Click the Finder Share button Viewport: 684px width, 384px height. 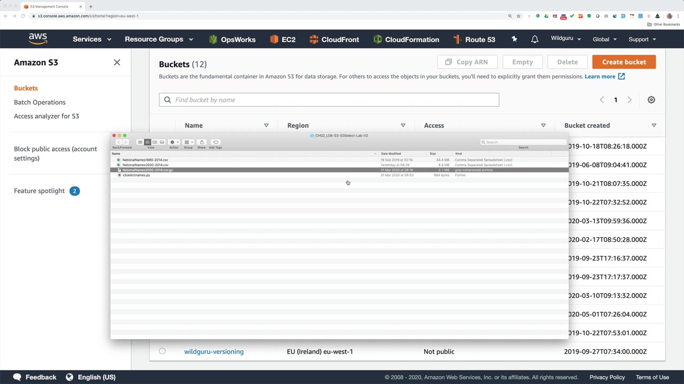coord(201,142)
